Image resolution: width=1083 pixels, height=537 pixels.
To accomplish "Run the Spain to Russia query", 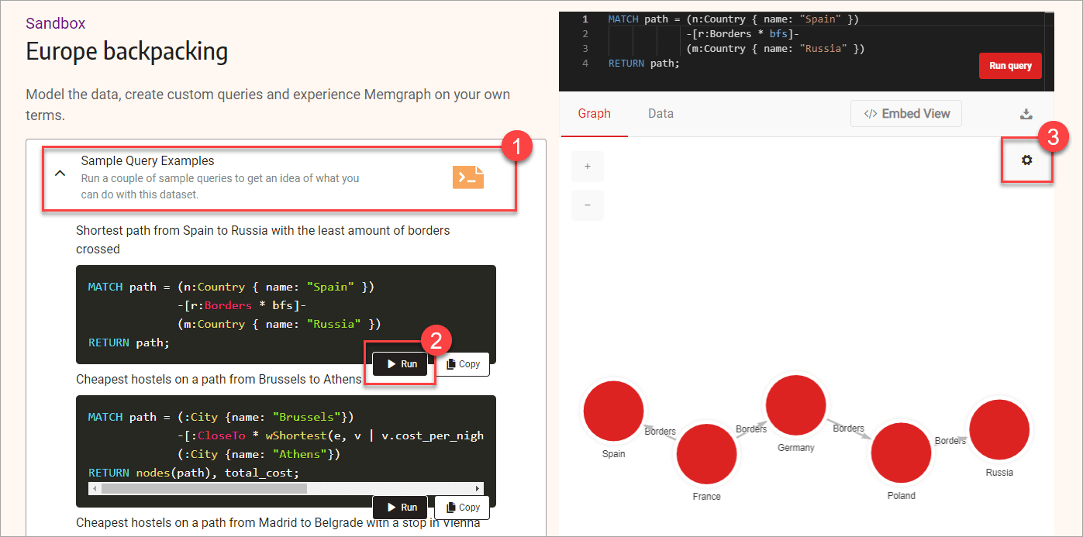I will coord(400,364).
